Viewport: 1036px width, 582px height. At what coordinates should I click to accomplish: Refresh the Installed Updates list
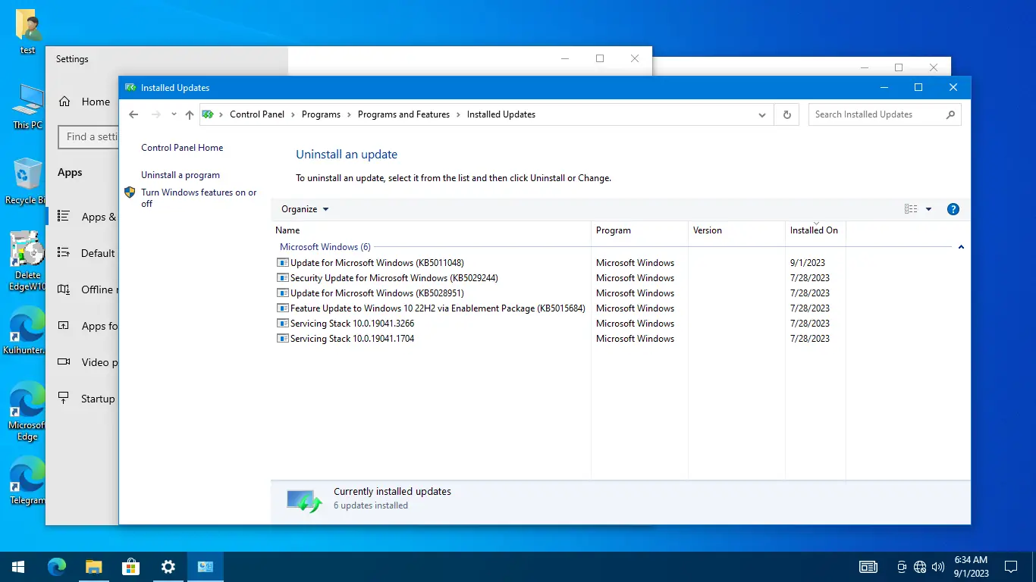point(786,114)
